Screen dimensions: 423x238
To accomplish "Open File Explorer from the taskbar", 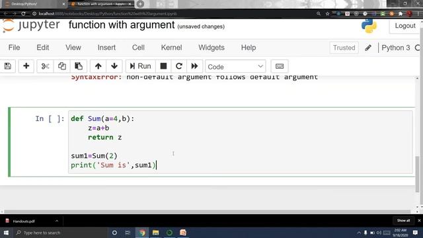I will tap(156, 233).
